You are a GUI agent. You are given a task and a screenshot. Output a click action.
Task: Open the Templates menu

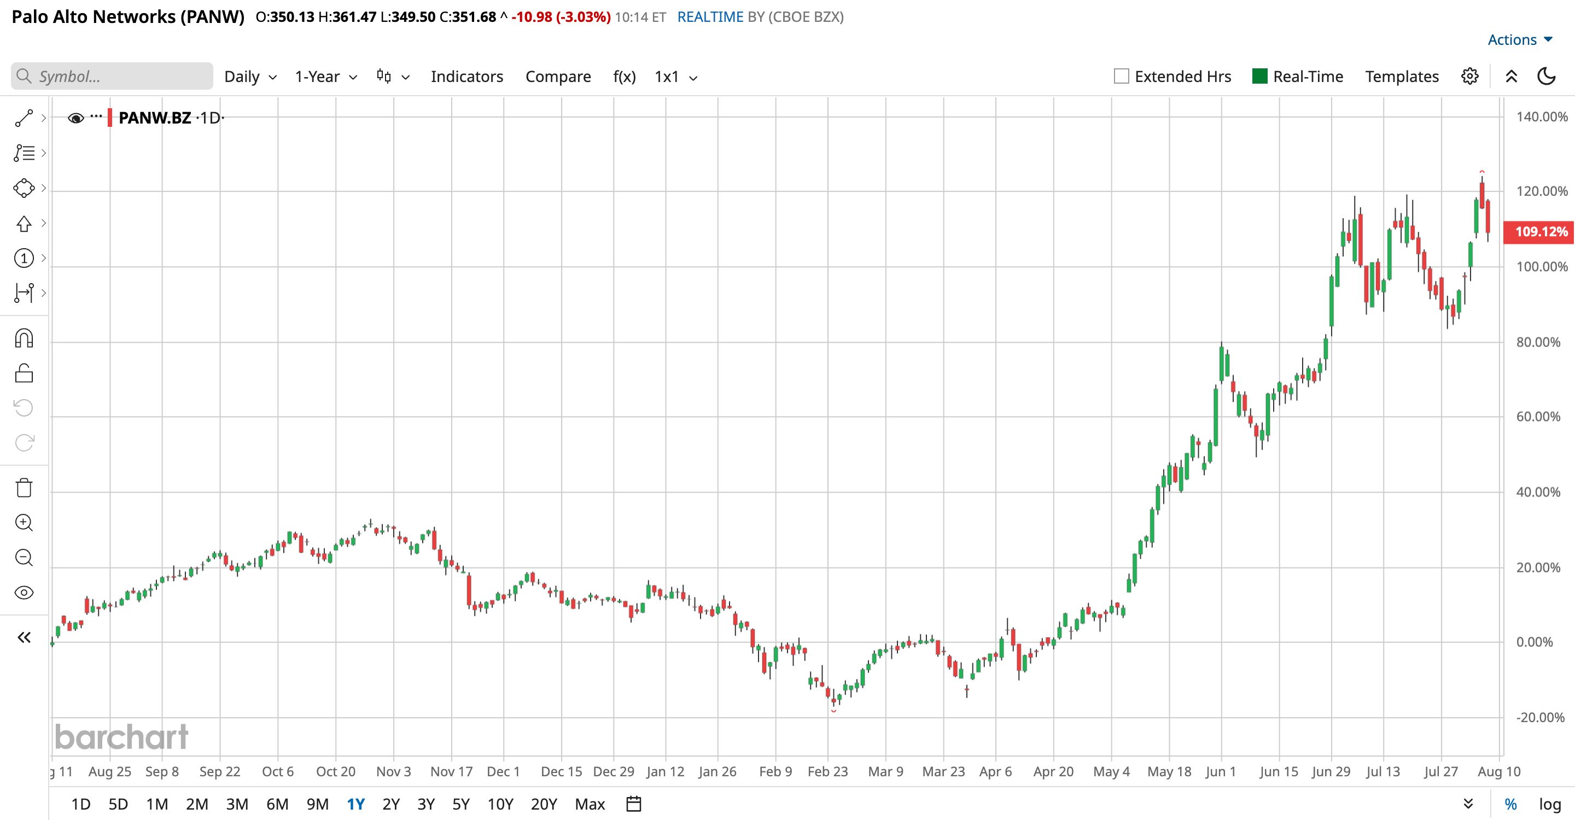pyautogui.click(x=1402, y=77)
